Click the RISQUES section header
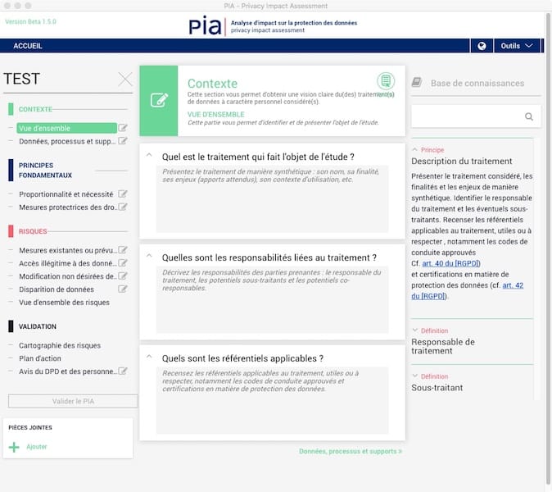Viewport: 552px width, 492px height. pyautogui.click(x=33, y=231)
